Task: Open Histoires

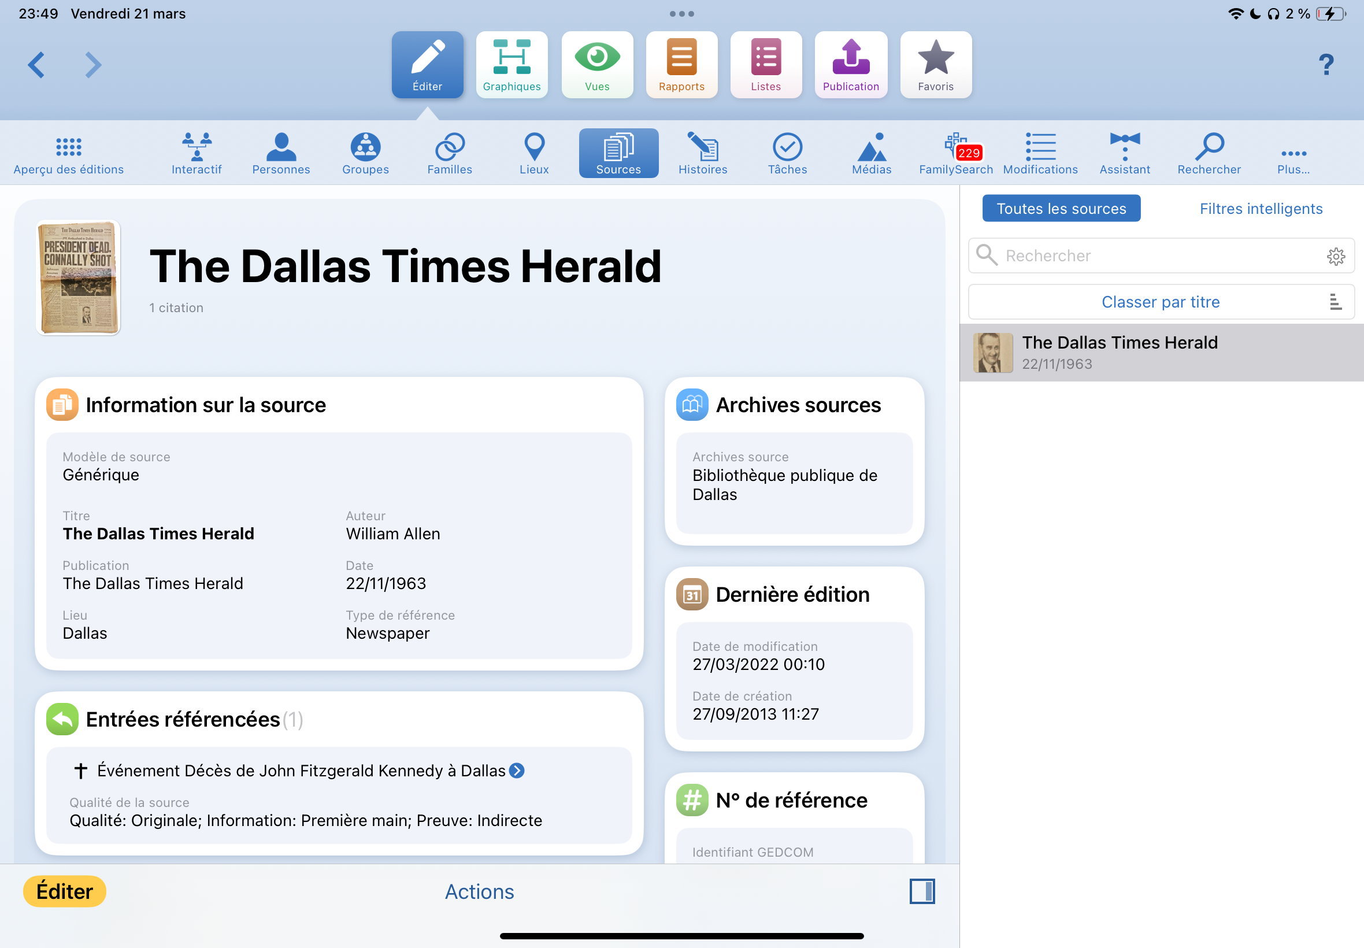Action: click(x=702, y=154)
